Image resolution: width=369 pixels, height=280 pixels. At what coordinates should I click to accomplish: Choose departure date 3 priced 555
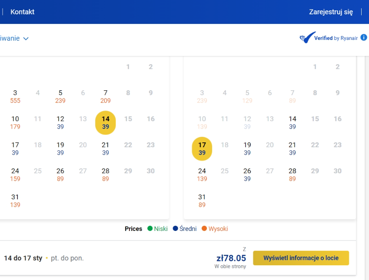click(15, 96)
